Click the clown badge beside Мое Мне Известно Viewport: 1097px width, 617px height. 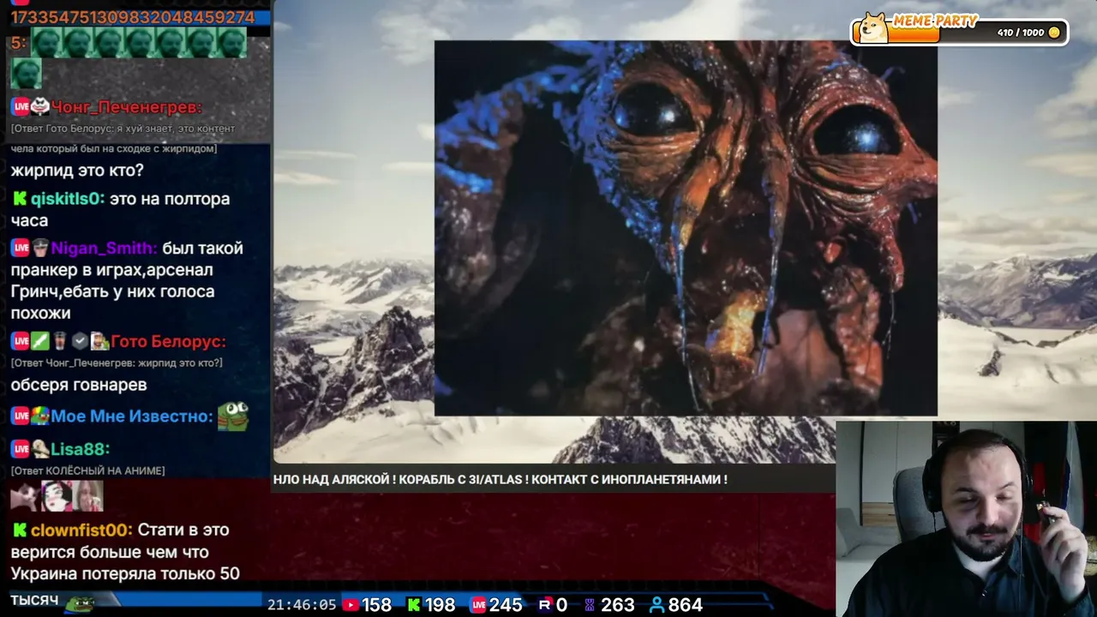coord(40,416)
